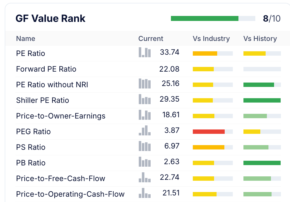
Task: Click the PS Ratio value 6.97
Action: click(x=172, y=146)
